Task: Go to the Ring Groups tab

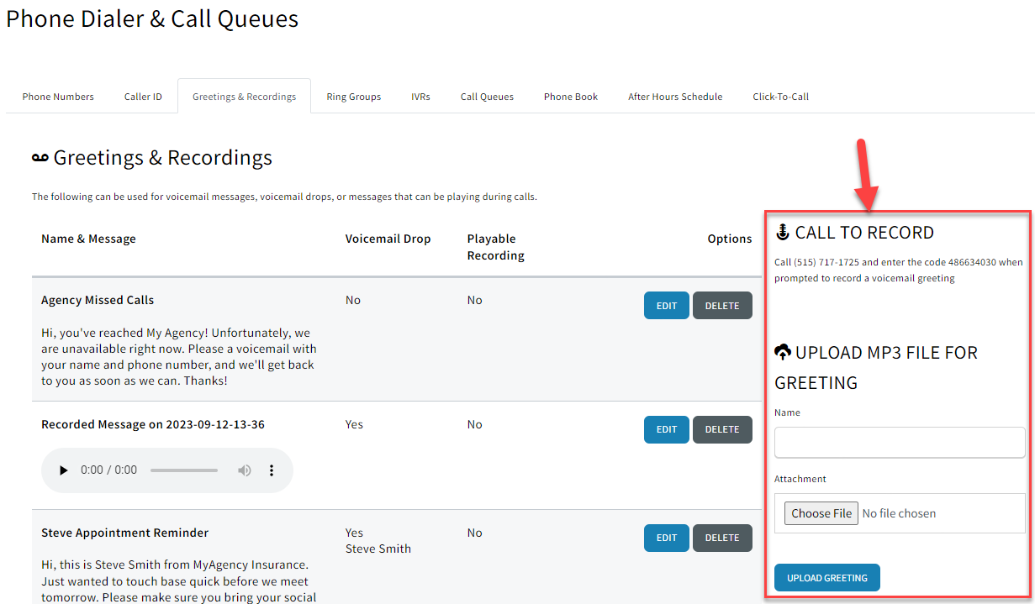Action: tap(354, 97)
